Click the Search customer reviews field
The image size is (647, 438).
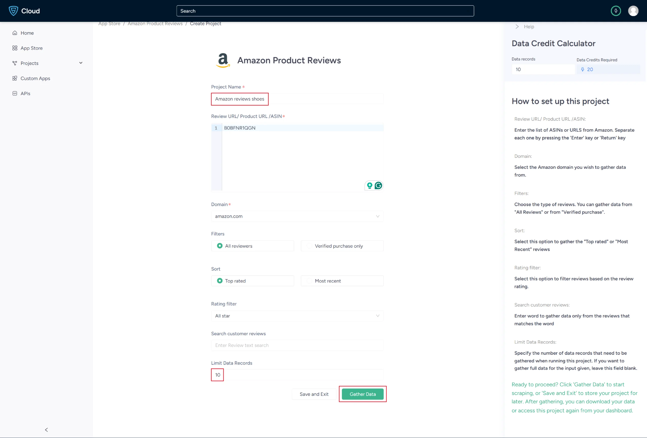[x=297, y=345]
